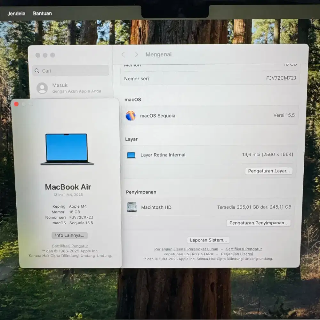This screenshot has height=320, width=320.
Task: Open Kepatuhan ENERGY STAR link
Action: [x=188, y=254]
